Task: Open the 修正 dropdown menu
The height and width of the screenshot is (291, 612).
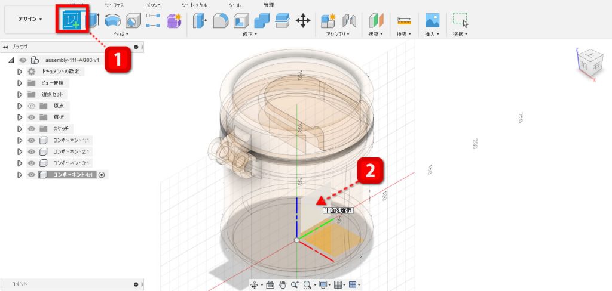Action: click(250, 34)
